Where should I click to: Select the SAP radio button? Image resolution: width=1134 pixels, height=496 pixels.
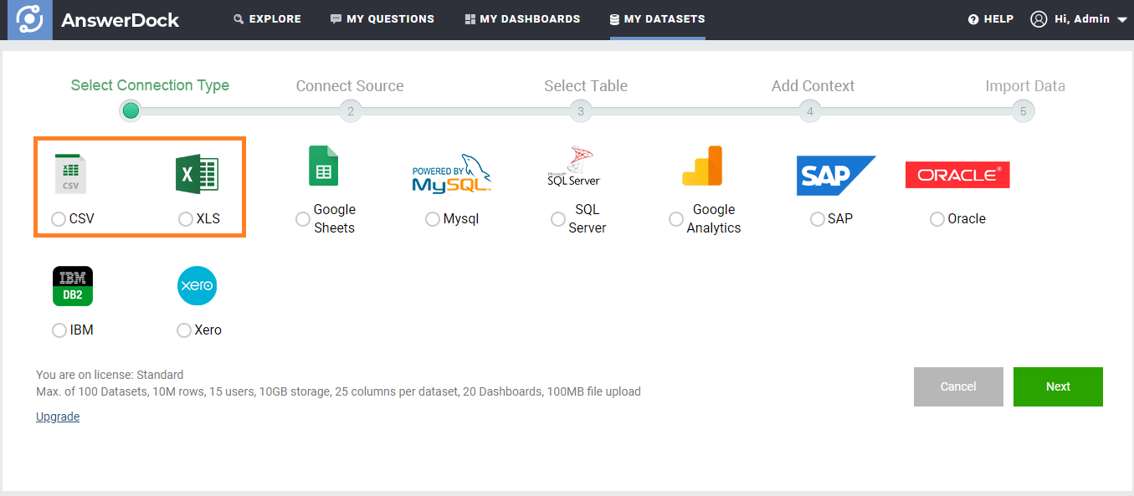pos(818,219)
